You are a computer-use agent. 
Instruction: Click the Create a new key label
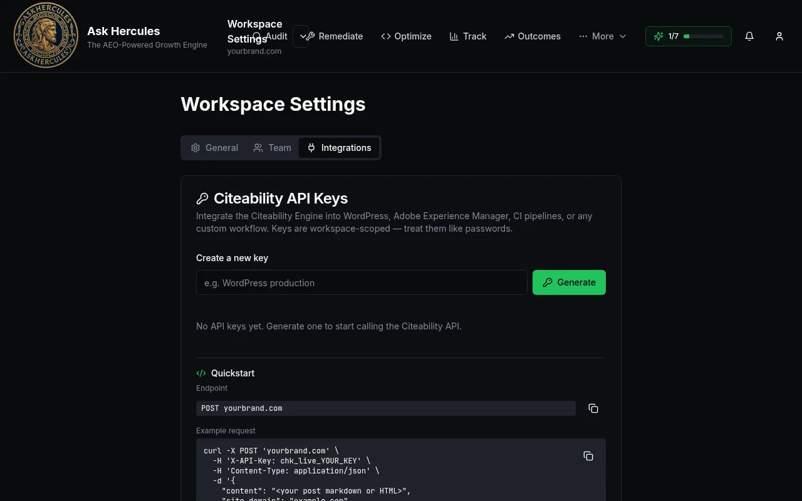232,258
